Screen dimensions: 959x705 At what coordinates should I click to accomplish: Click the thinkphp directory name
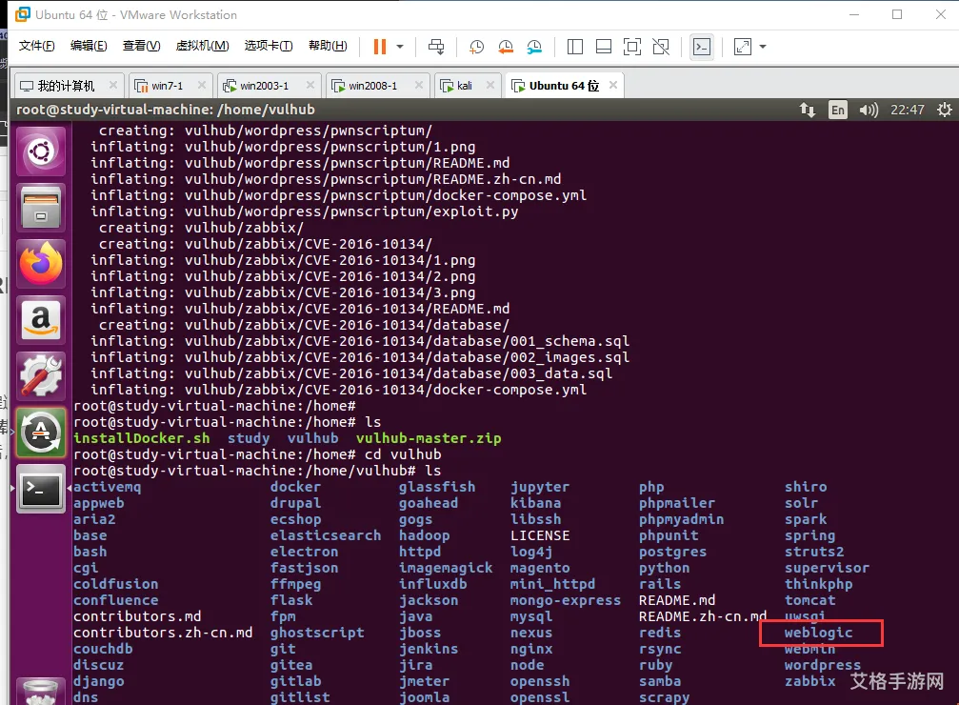[x=819, y=584]
